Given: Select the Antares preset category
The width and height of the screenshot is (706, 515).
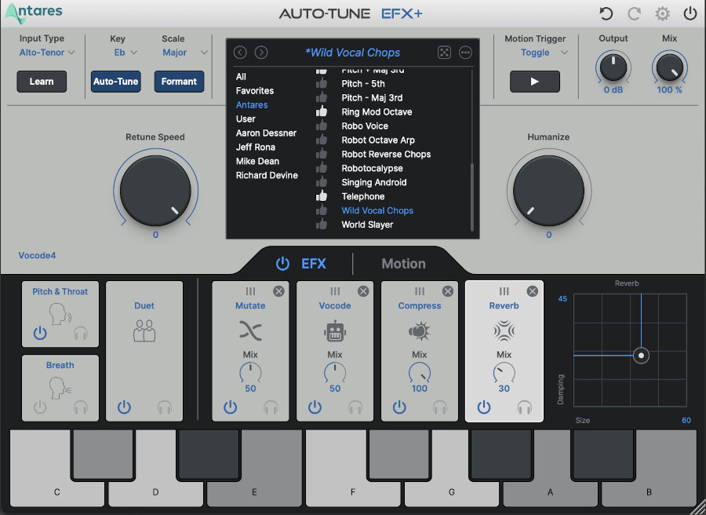Looking at the screenshot, I should pyautogui.click(x=252, y=104).
